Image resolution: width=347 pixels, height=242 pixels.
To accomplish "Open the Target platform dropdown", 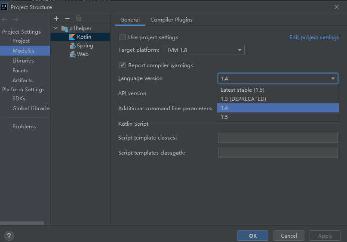I will tap(205, 50).
